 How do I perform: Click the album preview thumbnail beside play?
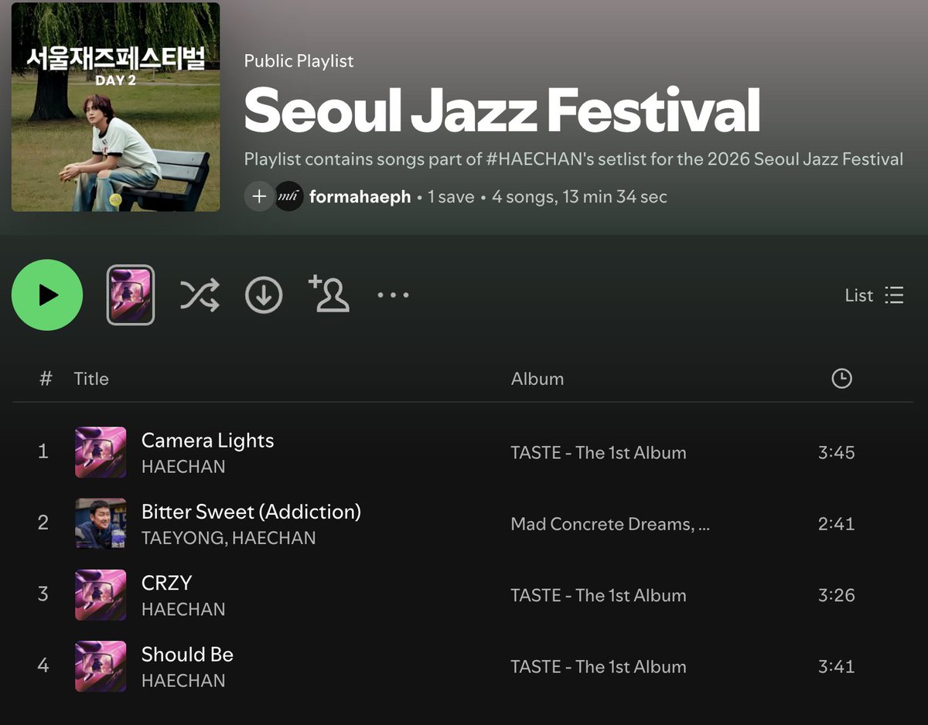[130, 295]
